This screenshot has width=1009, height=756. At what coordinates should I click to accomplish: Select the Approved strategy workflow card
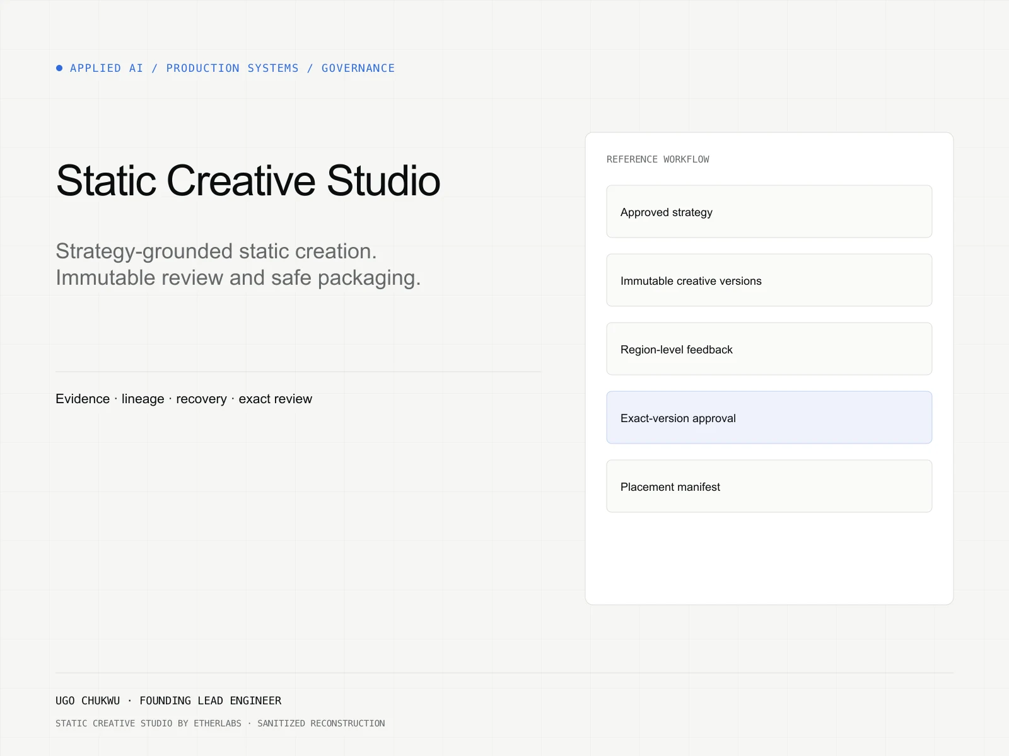click(769, 212)
